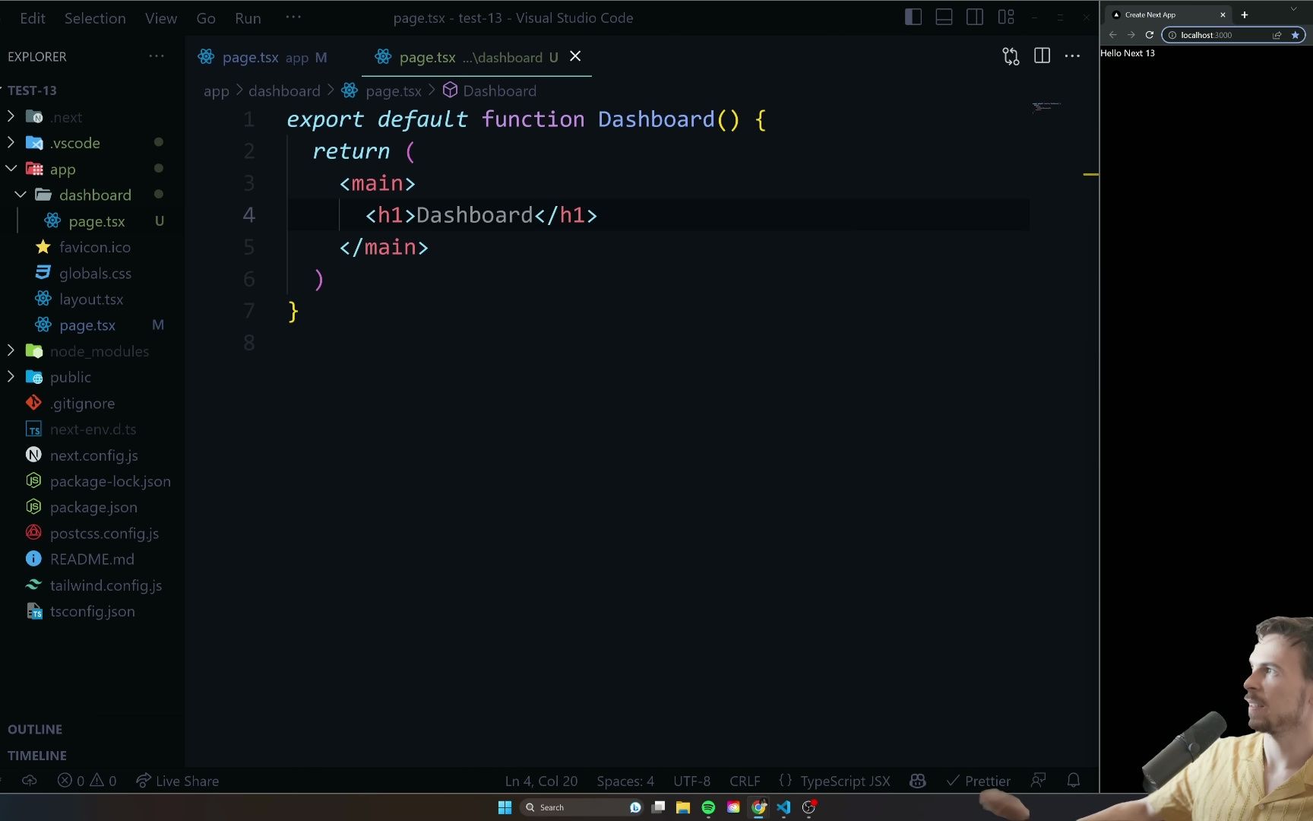
Task: Click the Views and More Actions ellipsis in Explorer
Action: tap(157, 55)
